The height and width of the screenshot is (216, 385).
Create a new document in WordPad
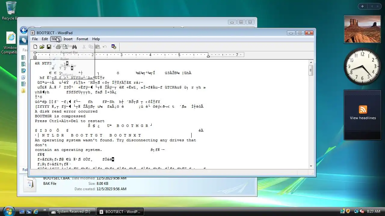coord(35,47)
